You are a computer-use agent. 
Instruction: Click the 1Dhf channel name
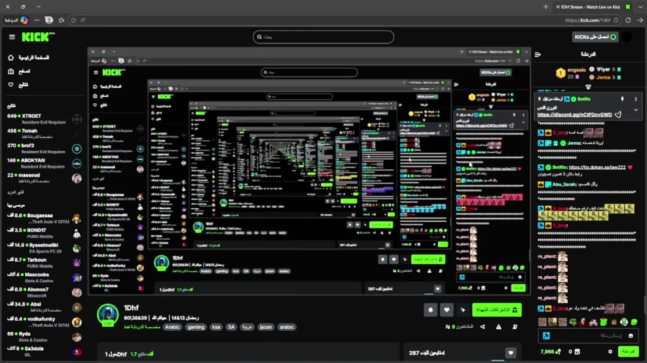(131, 308)
